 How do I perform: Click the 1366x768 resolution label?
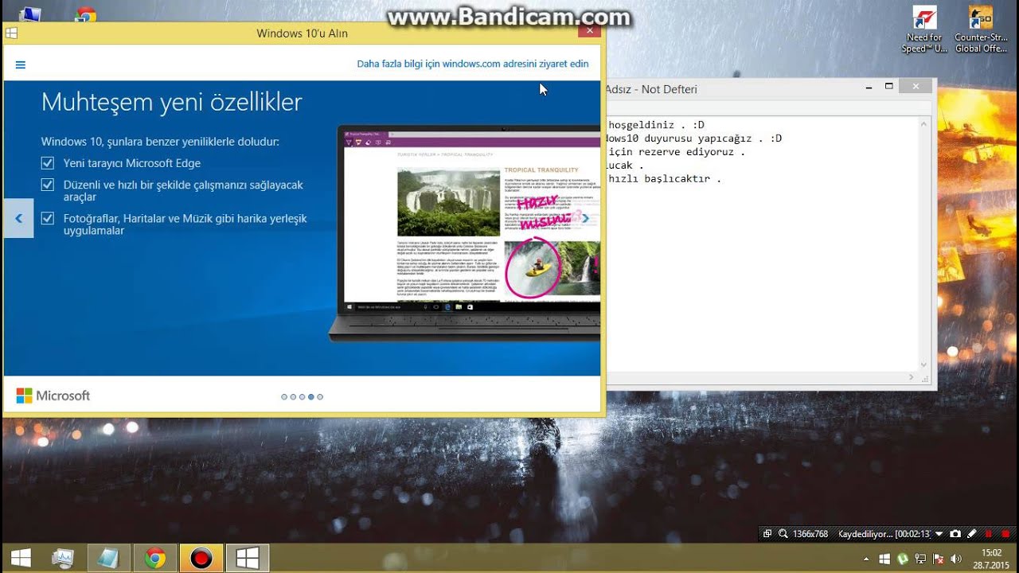[810, 534]
